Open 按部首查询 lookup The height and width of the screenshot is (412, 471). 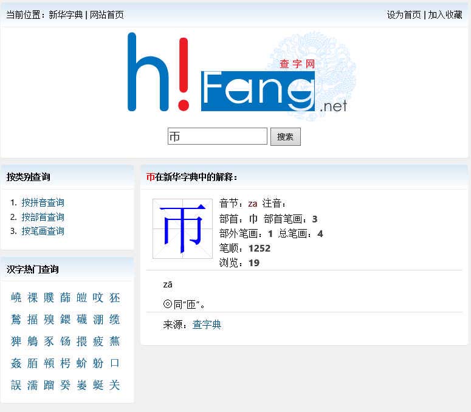click(x=43, y=217)
